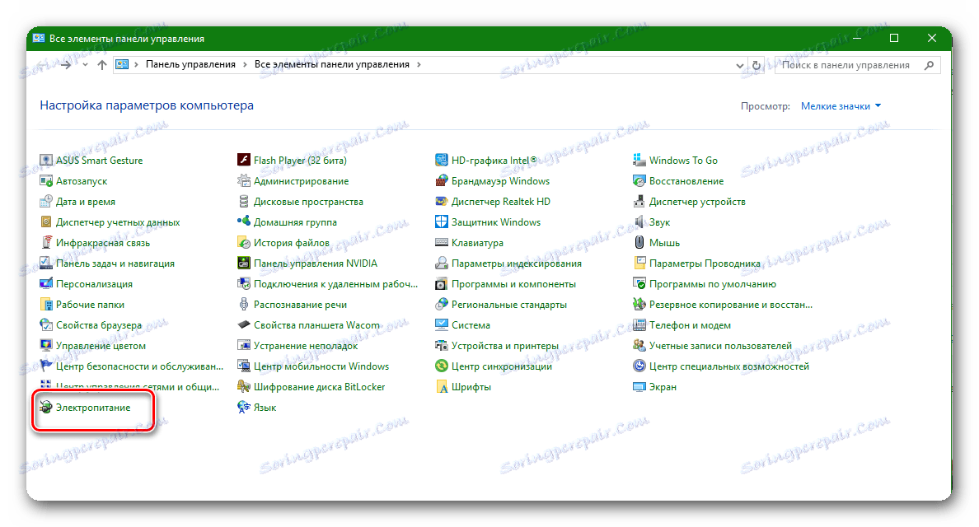
Task: Click the Диспетчер Realtek HD icon
Action: [442, 202]
